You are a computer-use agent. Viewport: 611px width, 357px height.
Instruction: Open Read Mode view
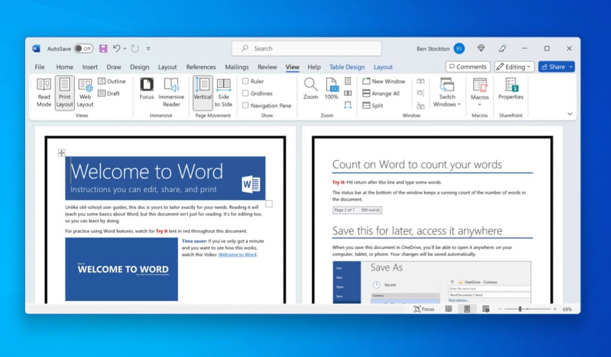[44, 93]
